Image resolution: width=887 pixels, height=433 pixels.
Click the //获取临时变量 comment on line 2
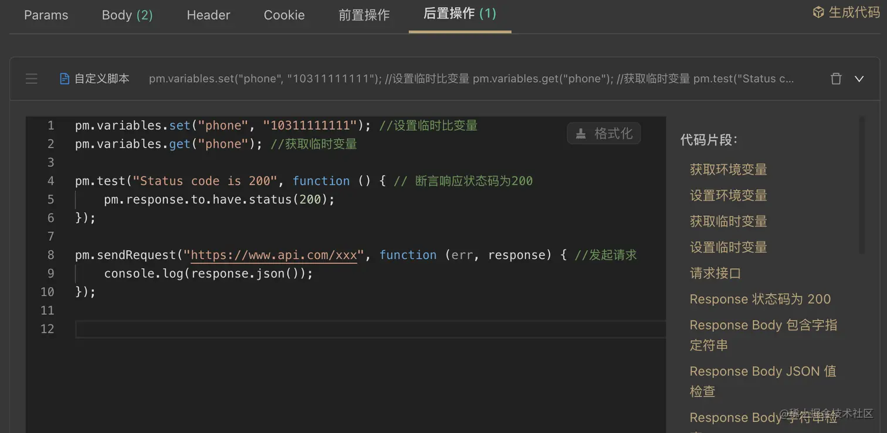[x=313, y=144]
